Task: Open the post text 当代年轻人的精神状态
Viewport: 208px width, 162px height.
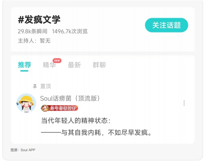Action: click(x=76, y=120)
